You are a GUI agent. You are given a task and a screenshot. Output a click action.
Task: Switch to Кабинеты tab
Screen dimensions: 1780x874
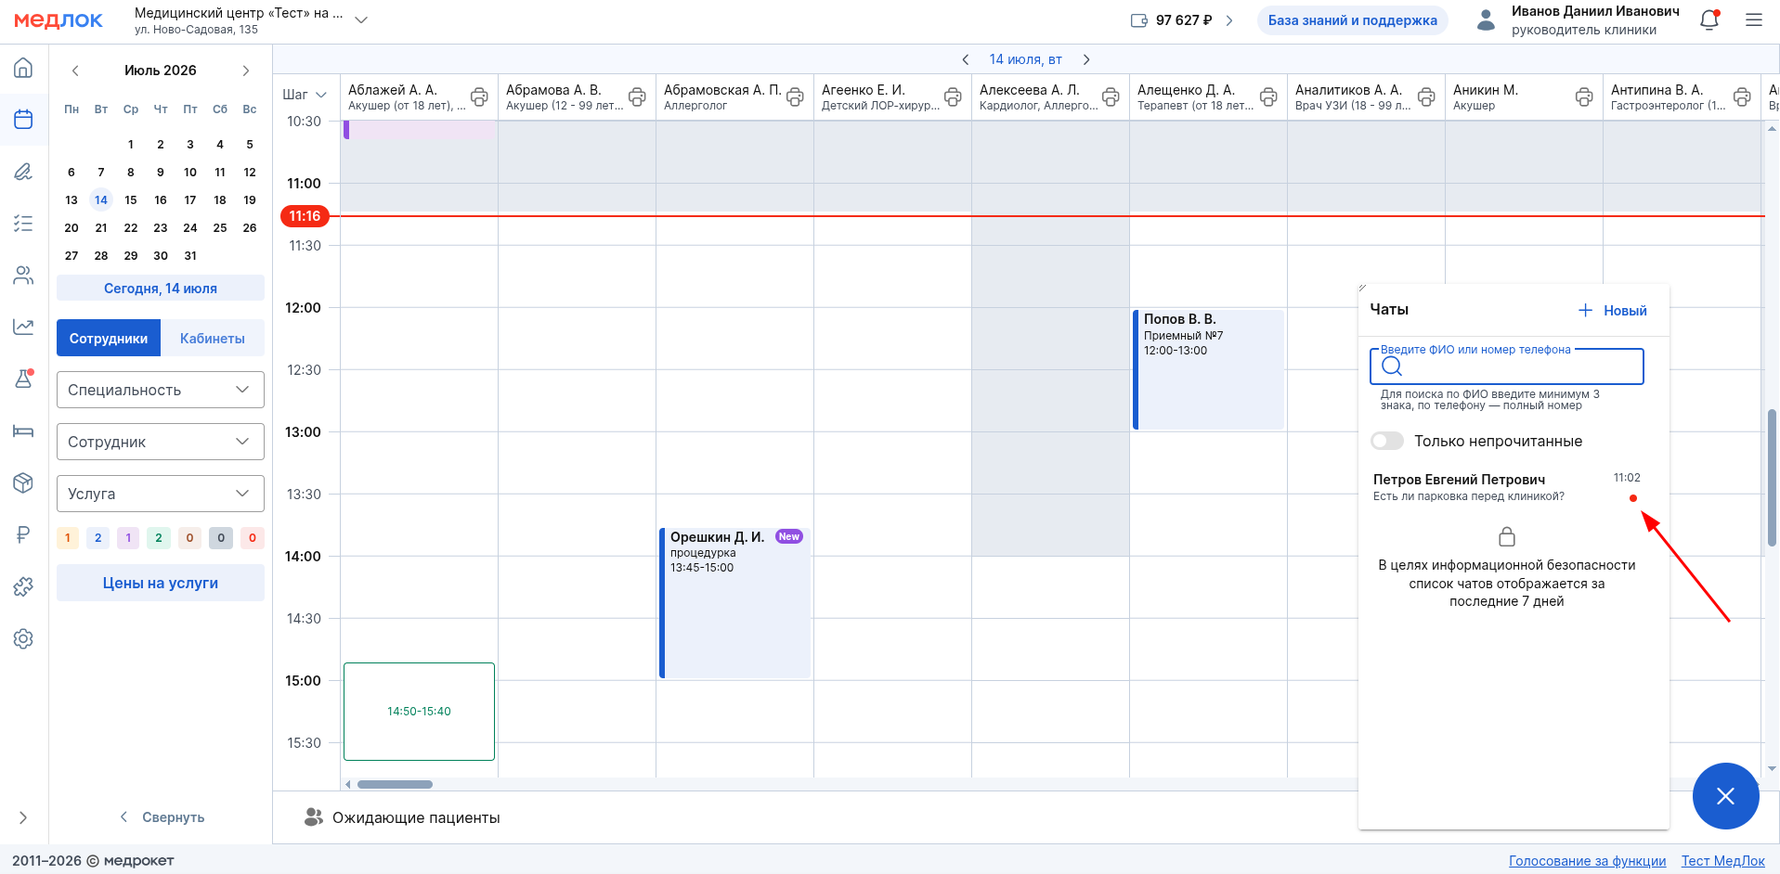pos(213,339)
